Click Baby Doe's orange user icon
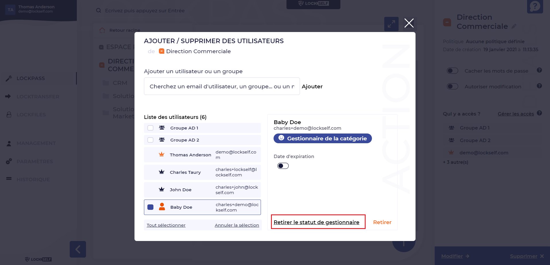Viewport: 550px width, 265px height. (162, 207)
